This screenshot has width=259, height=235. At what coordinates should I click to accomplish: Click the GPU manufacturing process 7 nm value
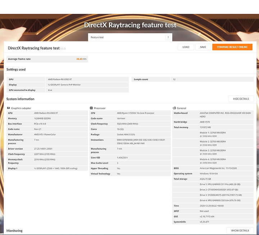36,140
